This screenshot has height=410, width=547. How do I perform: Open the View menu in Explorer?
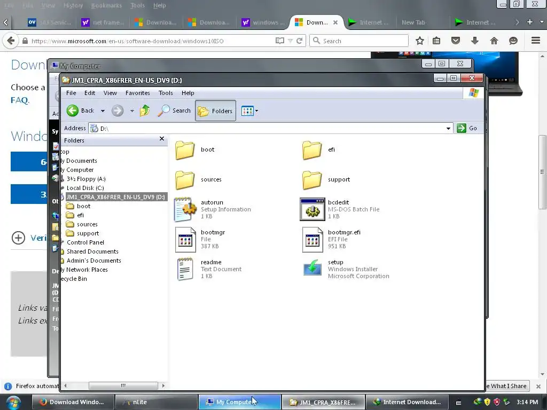tap(110, 93)
